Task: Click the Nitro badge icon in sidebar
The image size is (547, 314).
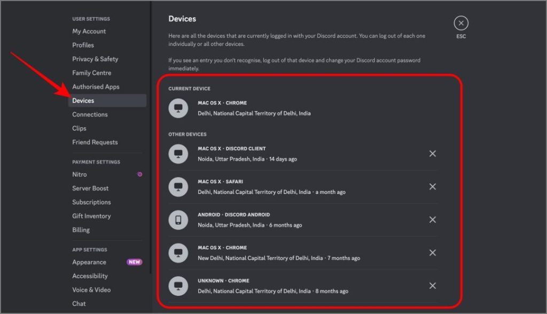Action: tap(139, 174)
